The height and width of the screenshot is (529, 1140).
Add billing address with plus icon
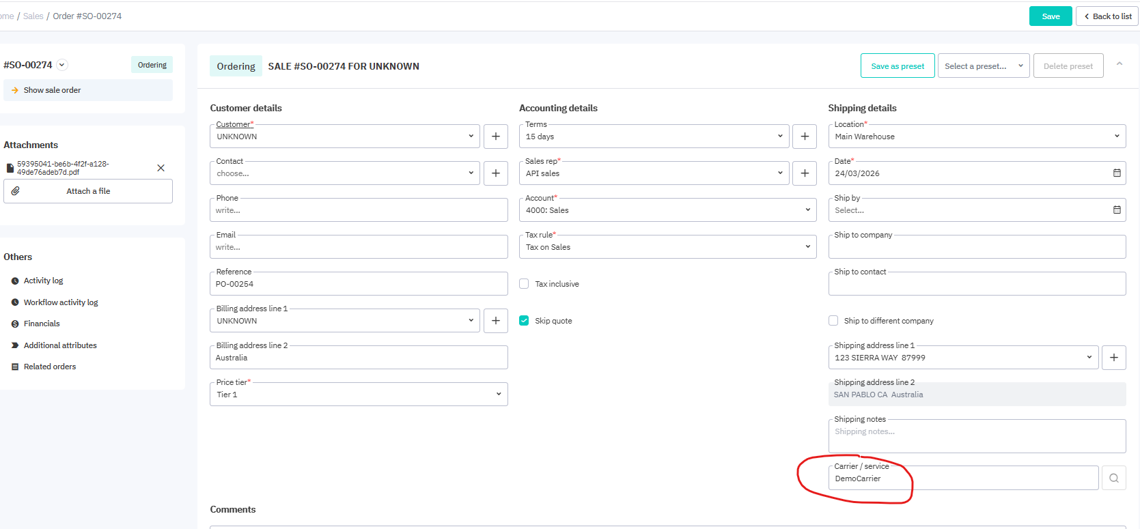coord(496,321)
